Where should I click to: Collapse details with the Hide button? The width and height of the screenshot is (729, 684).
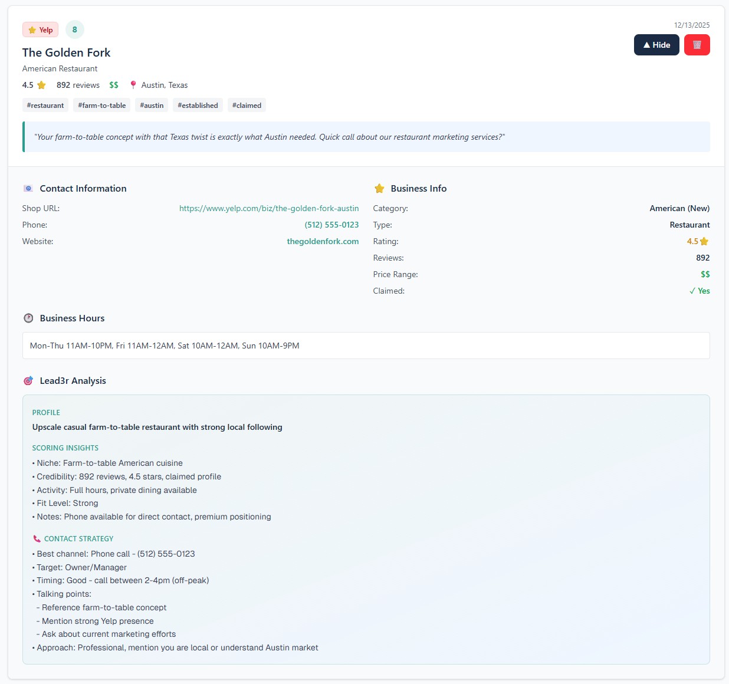click(x=656, y=45)
